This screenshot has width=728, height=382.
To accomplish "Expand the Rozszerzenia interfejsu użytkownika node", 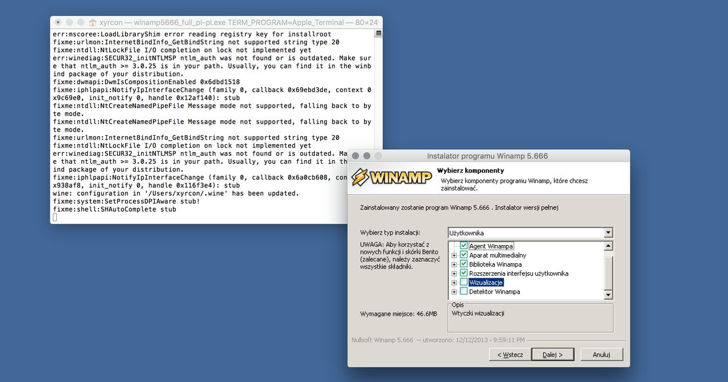I will coord(454,273).
